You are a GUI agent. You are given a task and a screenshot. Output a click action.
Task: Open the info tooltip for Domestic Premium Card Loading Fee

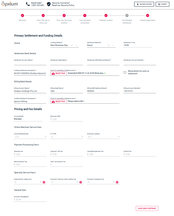(x=81, y=182)
